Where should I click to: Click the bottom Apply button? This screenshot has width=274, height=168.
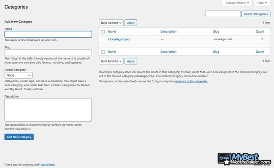click(131, 61)
